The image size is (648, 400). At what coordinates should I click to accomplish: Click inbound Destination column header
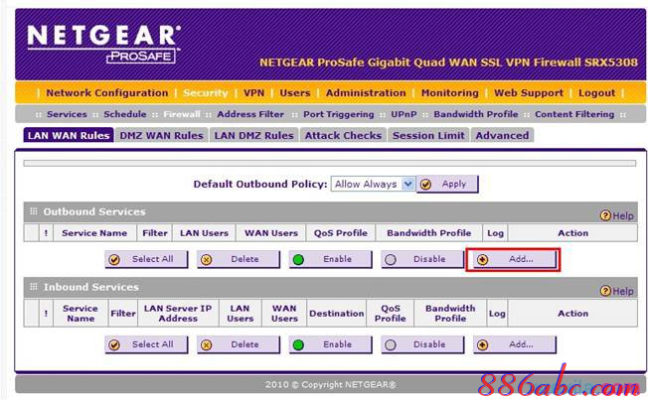coord(336,314)
